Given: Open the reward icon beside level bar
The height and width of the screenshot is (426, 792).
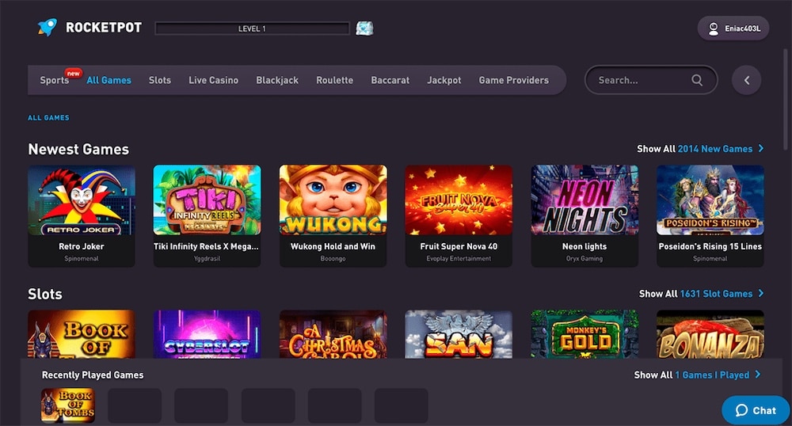Looking at the screenshot, I should [x=364, y=29].
